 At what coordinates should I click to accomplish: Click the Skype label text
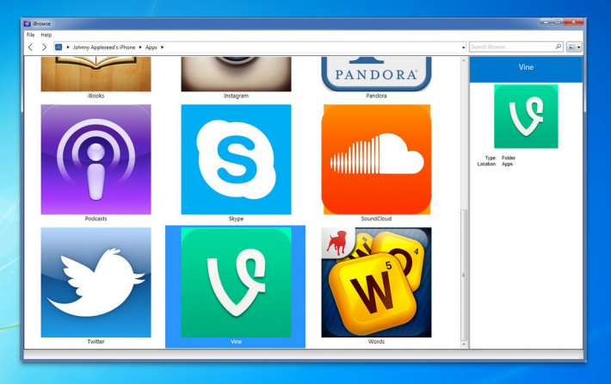pyautogui.click(x=236, y=219)
